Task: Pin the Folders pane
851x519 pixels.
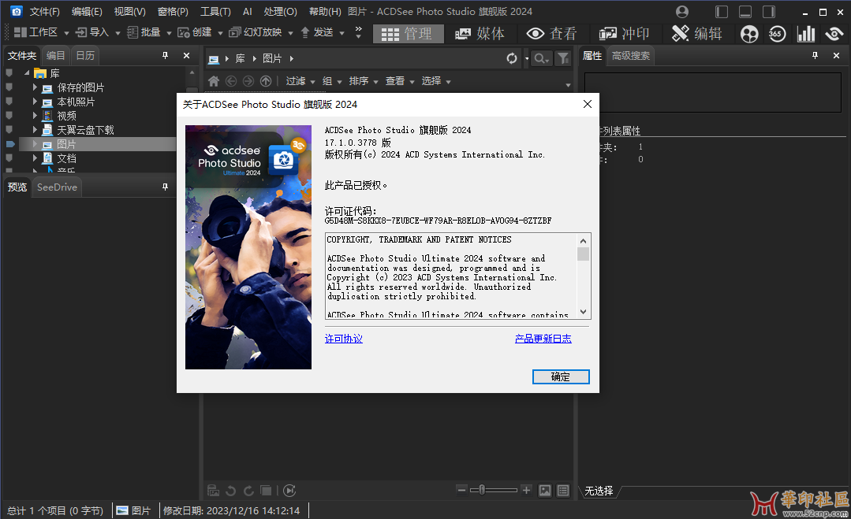Action: click(165, 55)
